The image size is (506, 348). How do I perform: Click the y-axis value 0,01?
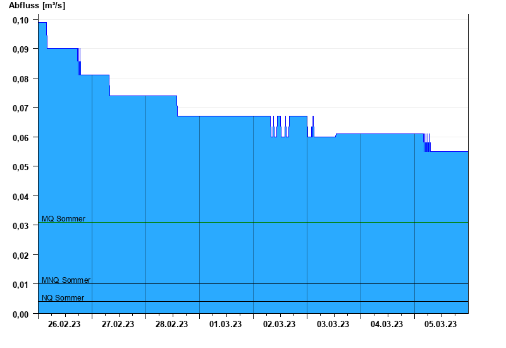[x=21, y=285]
